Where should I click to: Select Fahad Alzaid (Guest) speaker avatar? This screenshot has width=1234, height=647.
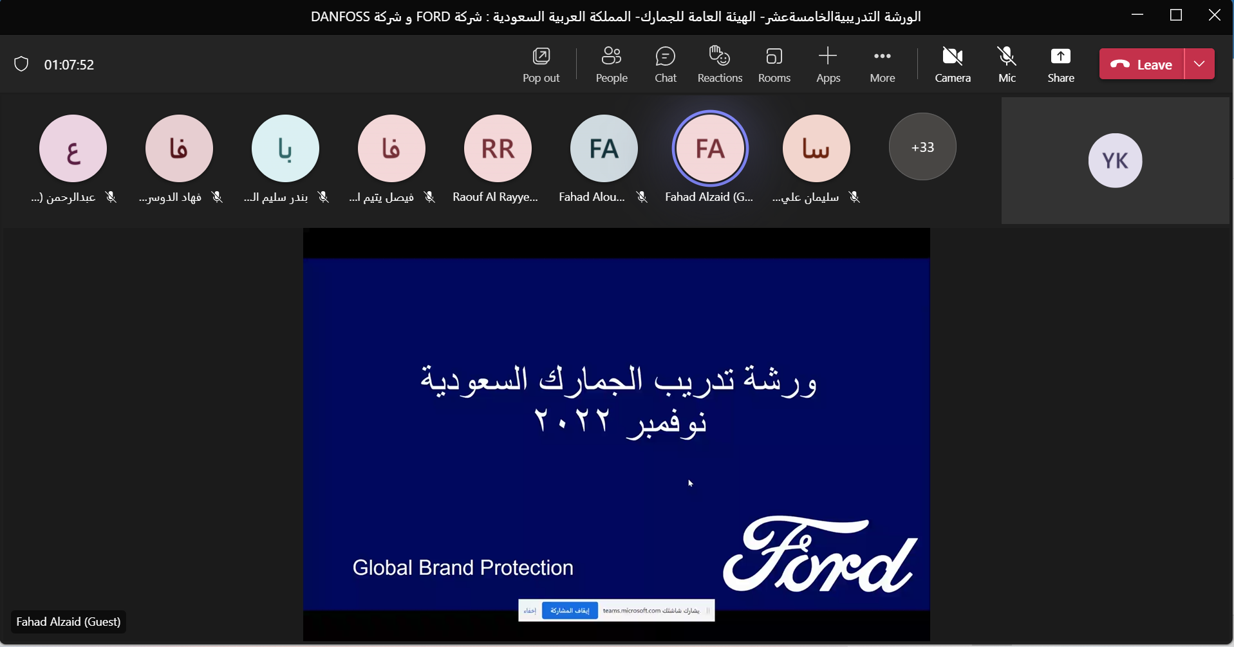(709, 149)
